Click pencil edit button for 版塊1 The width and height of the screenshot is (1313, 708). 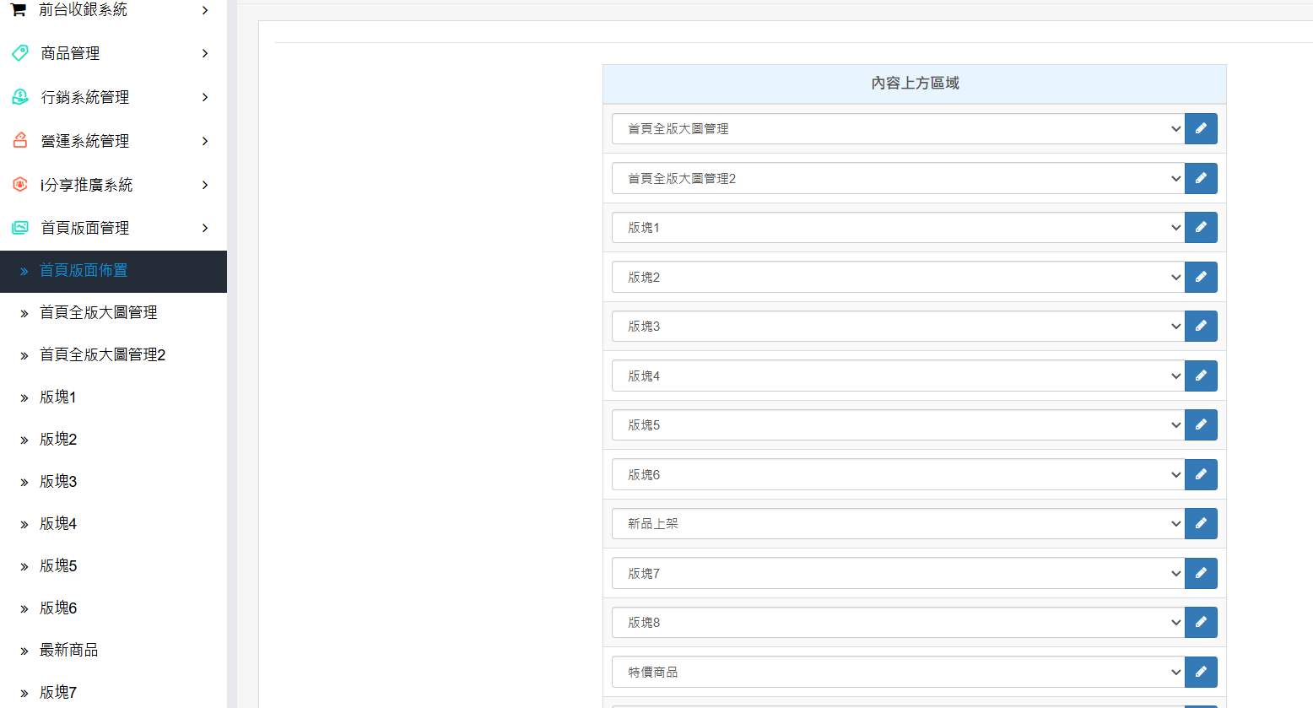(x=1201, y=228)
